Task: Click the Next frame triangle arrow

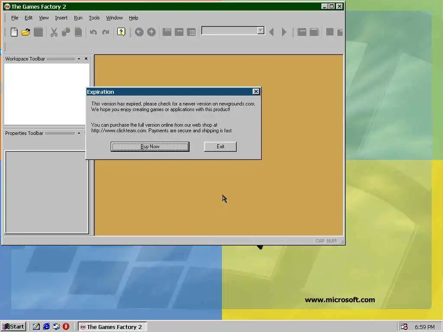Action: (284, 32)
